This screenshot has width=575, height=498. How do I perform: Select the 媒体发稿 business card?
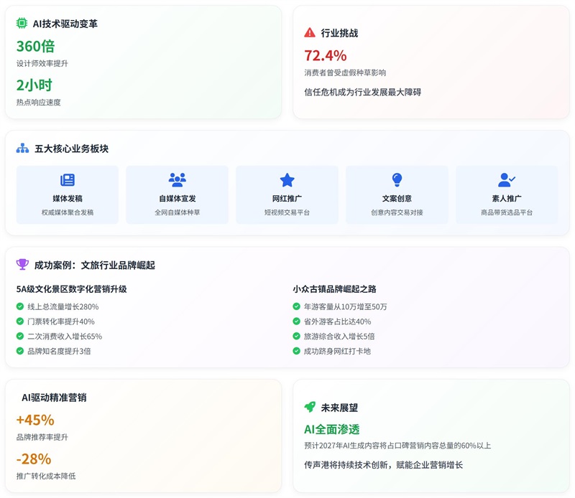pyautogui.click(x=68, y=195)
